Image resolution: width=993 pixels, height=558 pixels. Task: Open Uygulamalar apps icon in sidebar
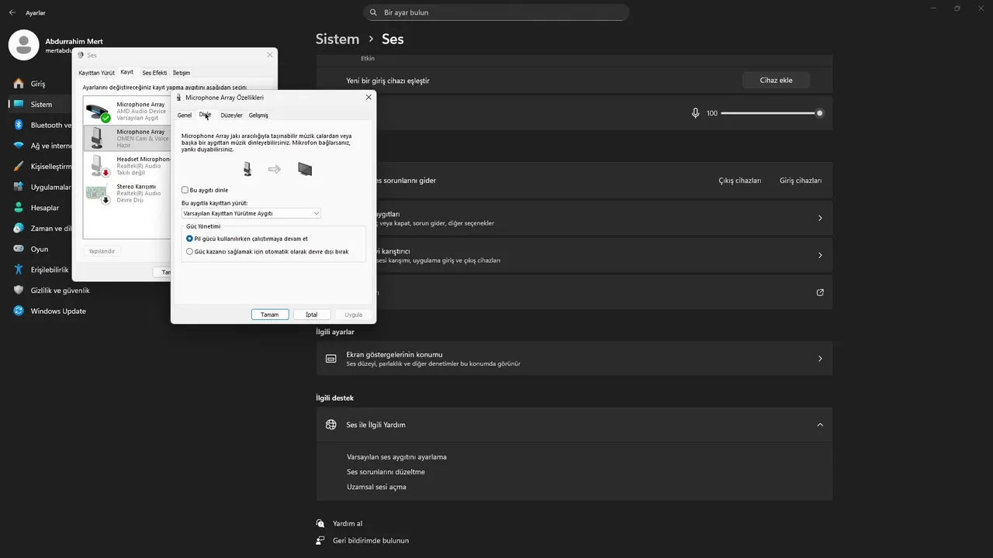(19, 187)
